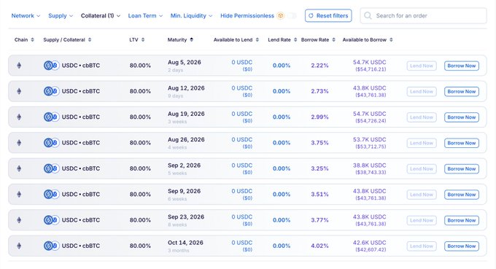
Task: Click Lend Now for Aug 5, 2026
Action: coord(422,66)
